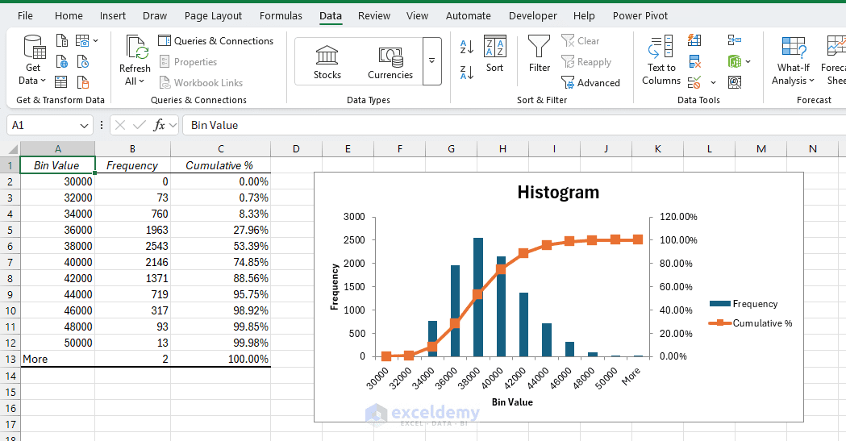The image size is (846, 441).
Task: Open Queries & Connections pane
Action: (x=216, y=41)
